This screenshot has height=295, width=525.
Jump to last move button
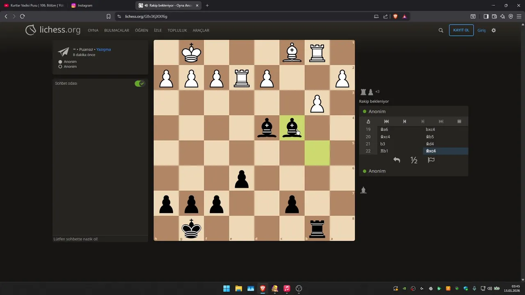pyautogui.click(x=441, y=121)
